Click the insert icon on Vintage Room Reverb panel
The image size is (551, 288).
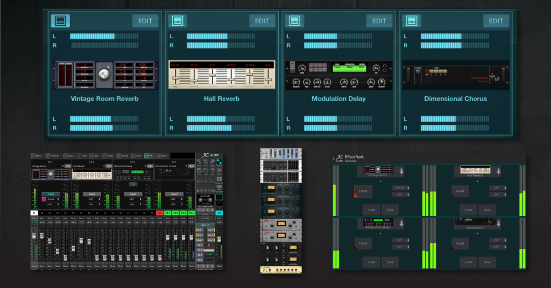click(60, 21)
